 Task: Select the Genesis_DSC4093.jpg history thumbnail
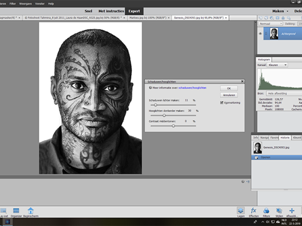258,148
